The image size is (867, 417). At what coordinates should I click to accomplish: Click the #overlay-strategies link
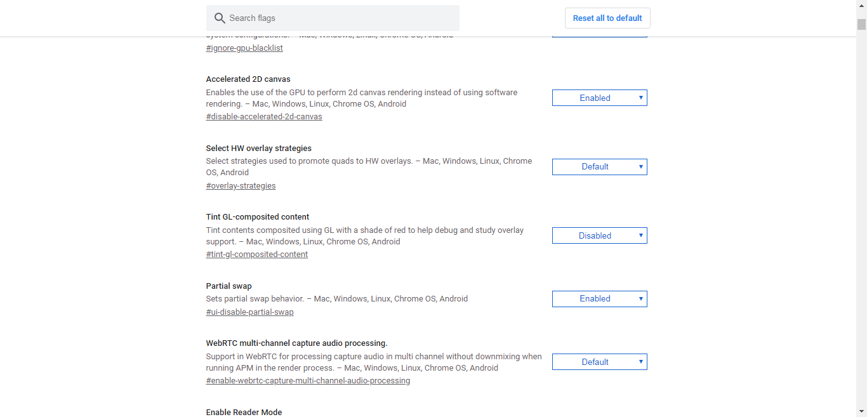[x=241, y=186]
